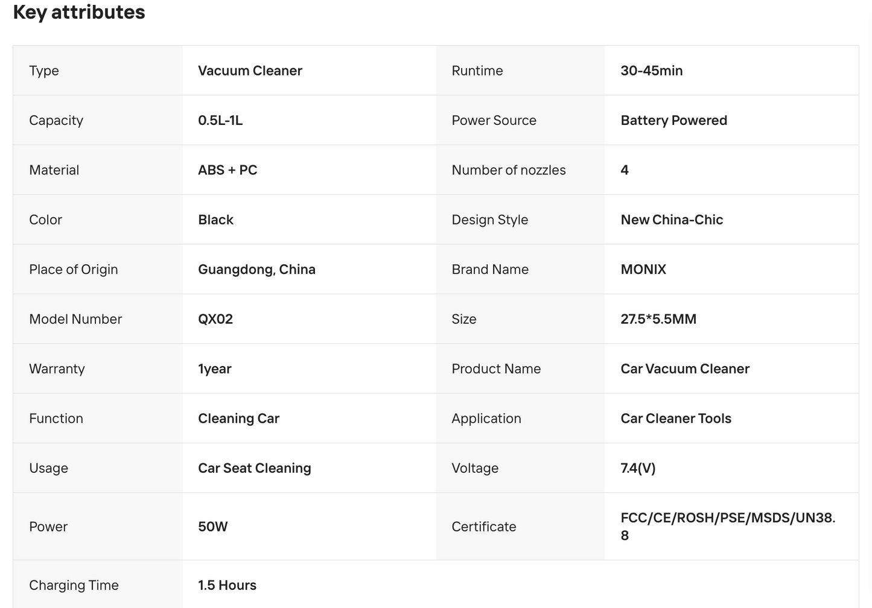The width and height of the screenshot is (872, 608).
Task: Select Guangdong, China origin value
Action: tap(256, 270)
